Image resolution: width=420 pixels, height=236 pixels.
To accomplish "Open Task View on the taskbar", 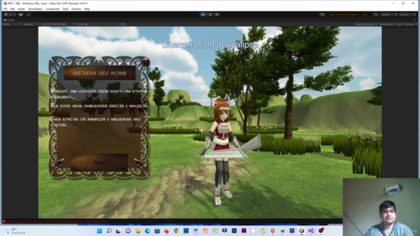I will pos(118,231).
